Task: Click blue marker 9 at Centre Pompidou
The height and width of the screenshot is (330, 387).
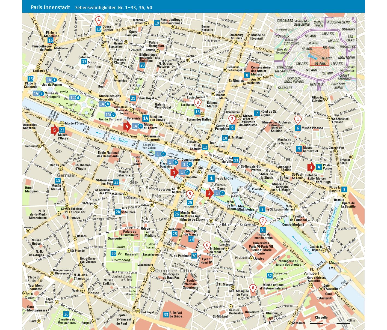Action: coord(232,127)
